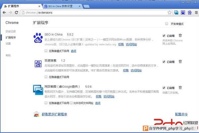199x133 pixels.
Task: Delete the SEO in China extension
Action: 180,36
